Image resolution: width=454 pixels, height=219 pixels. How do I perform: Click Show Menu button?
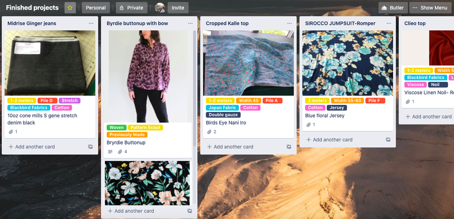coord(430,8)
